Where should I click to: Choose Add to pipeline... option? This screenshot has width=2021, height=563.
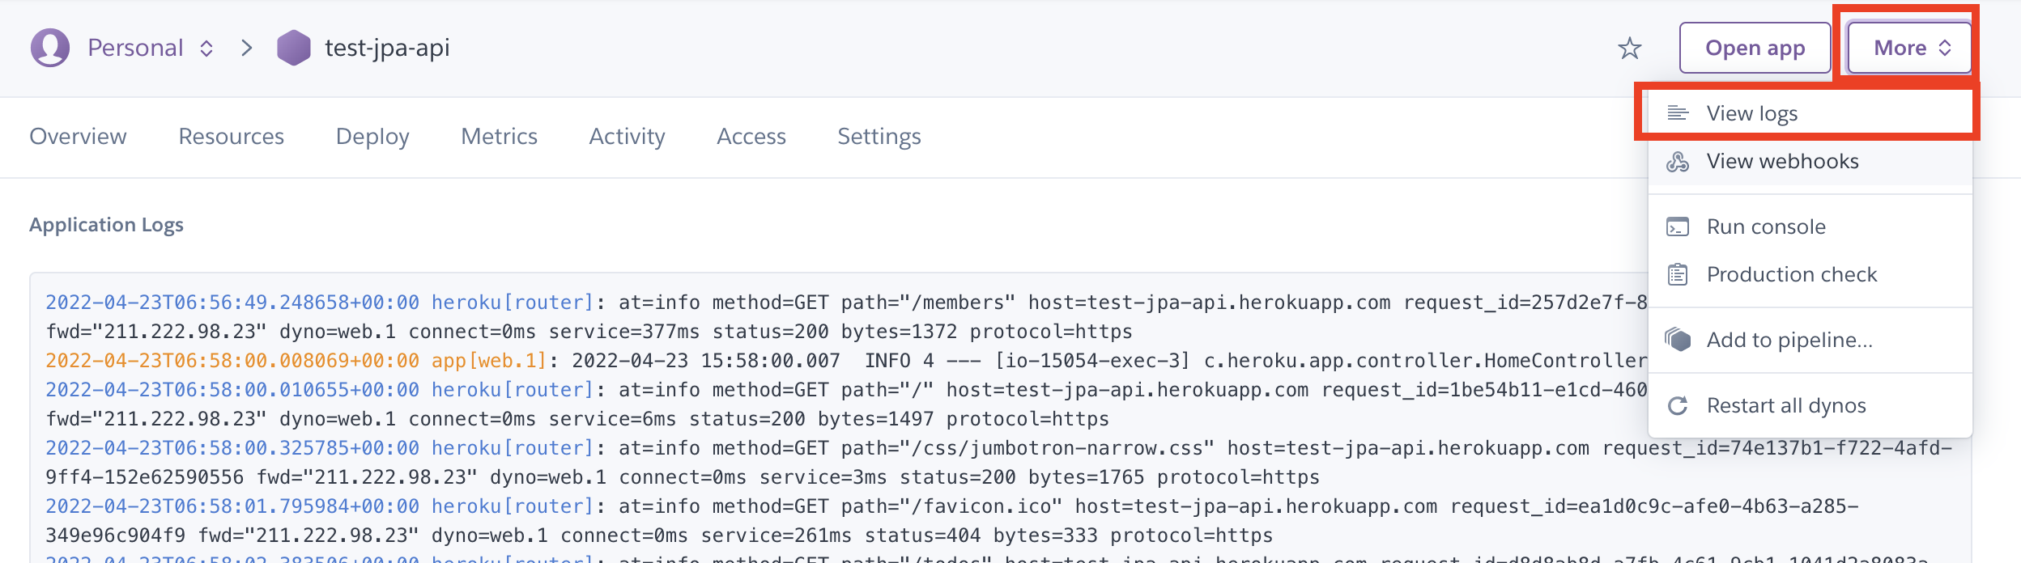tap(1810, 340)
